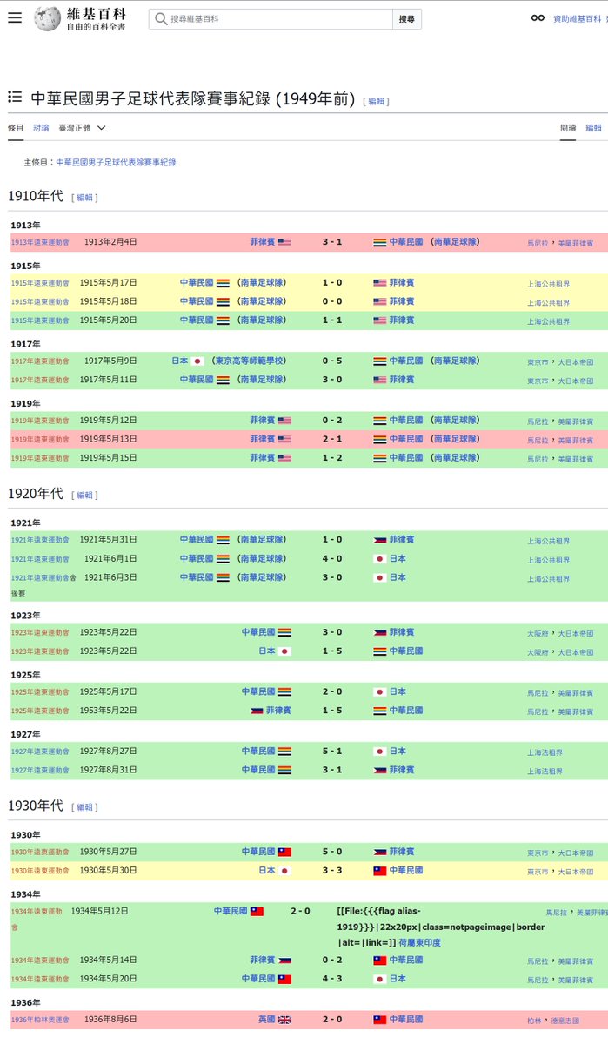
Task: Click 菲律賓 team link in 1930年5月27日 row
Action: 402,852
